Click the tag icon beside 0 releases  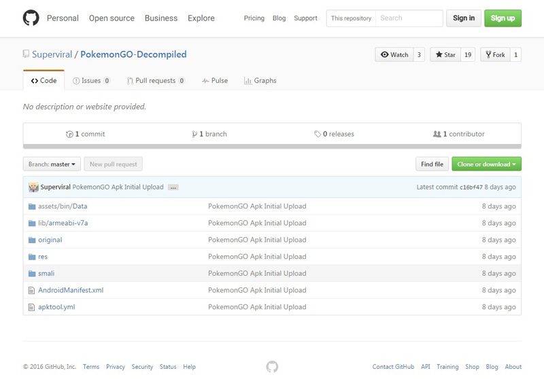(318, 134)
